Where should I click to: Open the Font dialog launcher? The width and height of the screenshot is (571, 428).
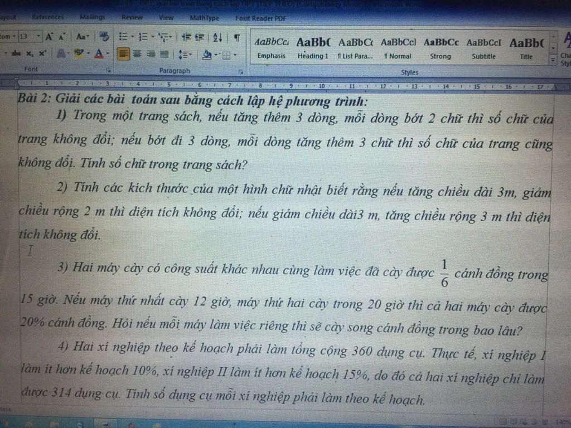(x=109, y=70)
